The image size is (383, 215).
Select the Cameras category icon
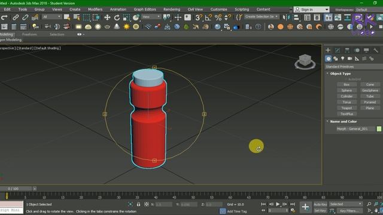(x=349, y=59)
